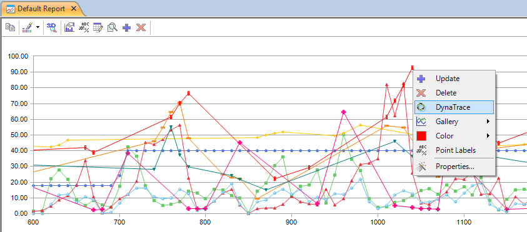Click the zoom magnifier toolbar icon

(x=113, y=27)
